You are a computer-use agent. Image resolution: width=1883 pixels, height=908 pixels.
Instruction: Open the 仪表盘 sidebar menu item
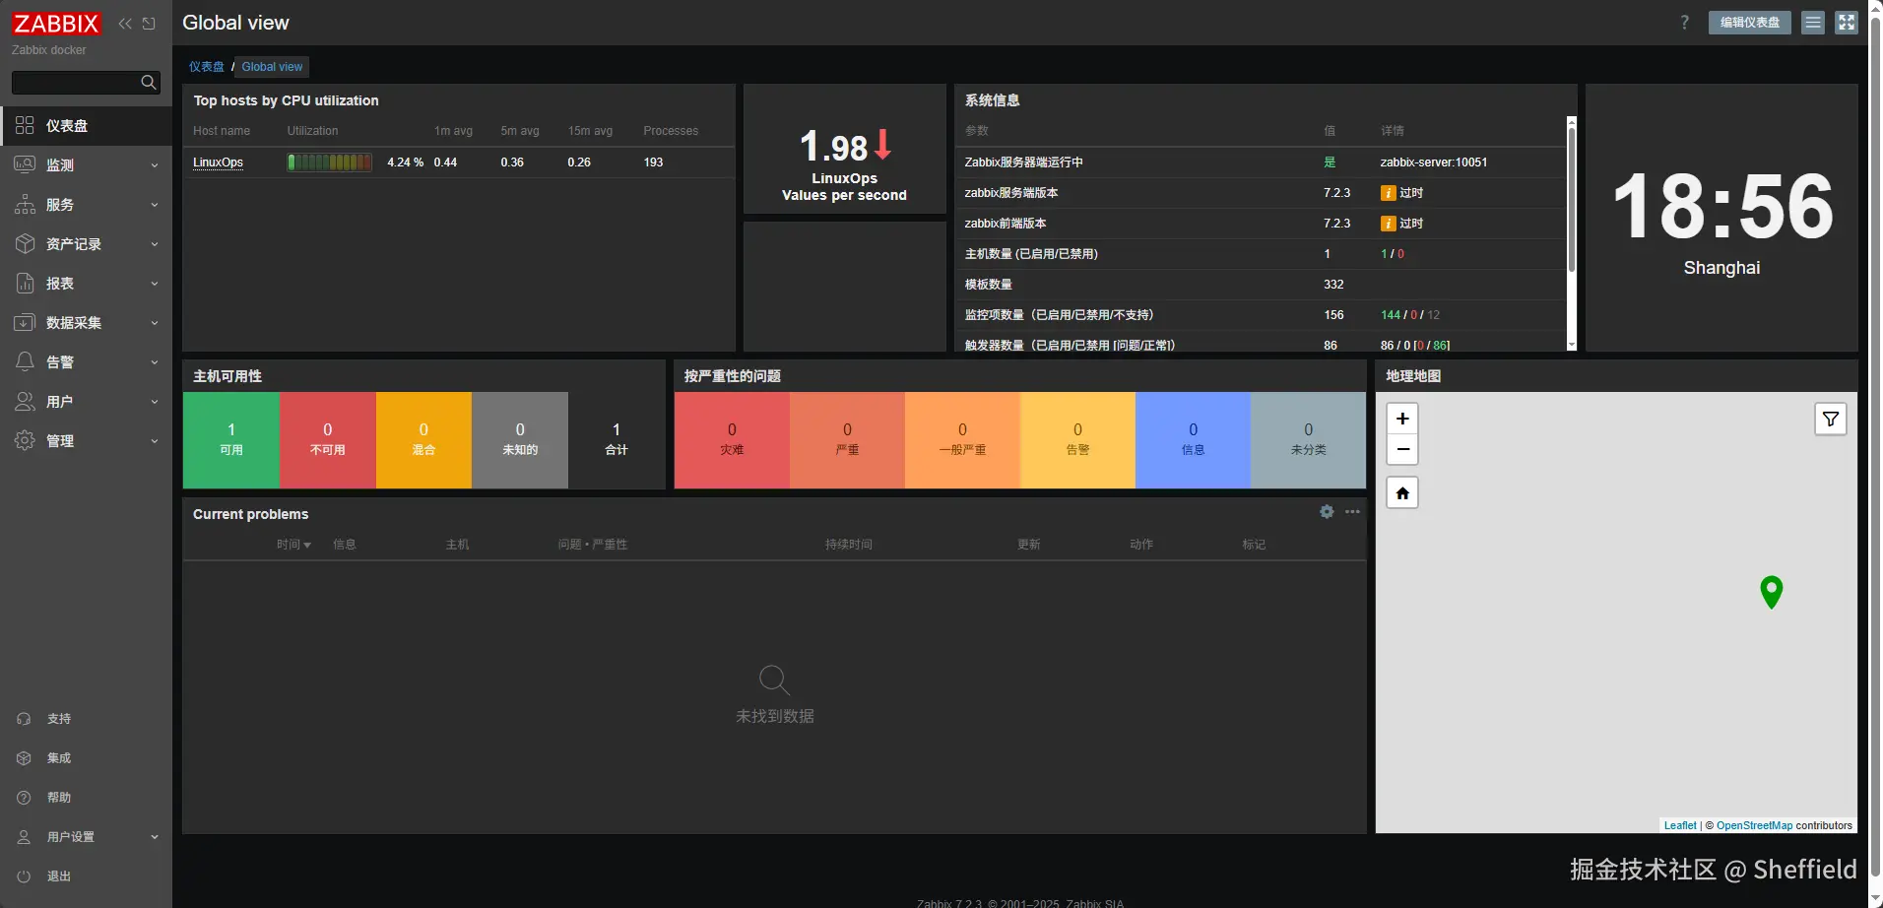86,125
